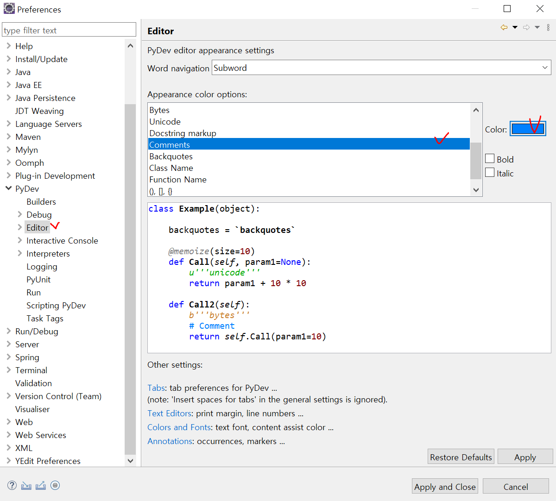The width and height of the screenshot is (556, 501).
Task: Select Comments in color options list
Action: tap(309, 144)
